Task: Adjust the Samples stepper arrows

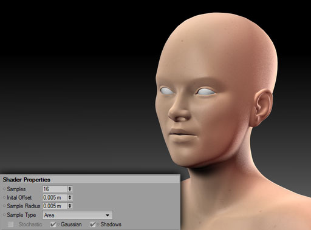Action: click(x=70, y=189)
